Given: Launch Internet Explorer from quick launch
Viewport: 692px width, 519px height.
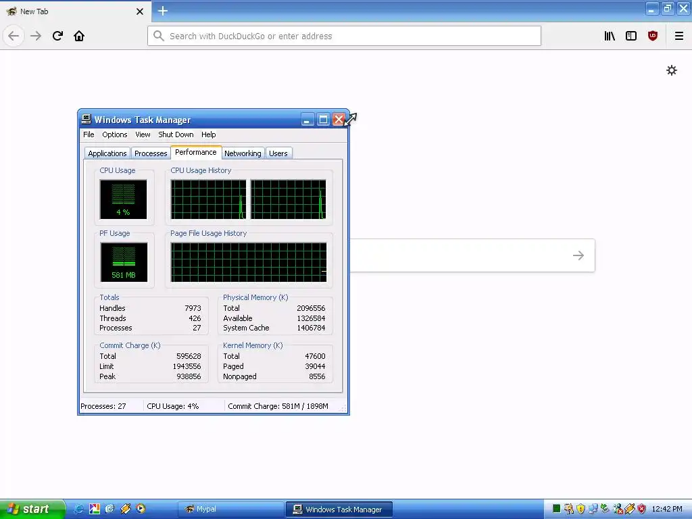Looking at the screenshot, I should click(x=79, y=509).
